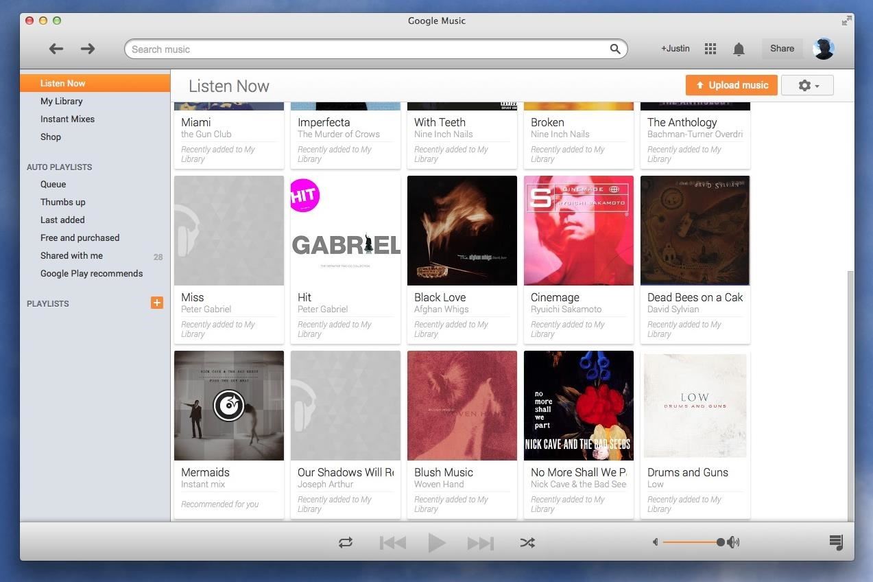
Task: Open artist Joseph Arthur
Action: tap(326, 485)
